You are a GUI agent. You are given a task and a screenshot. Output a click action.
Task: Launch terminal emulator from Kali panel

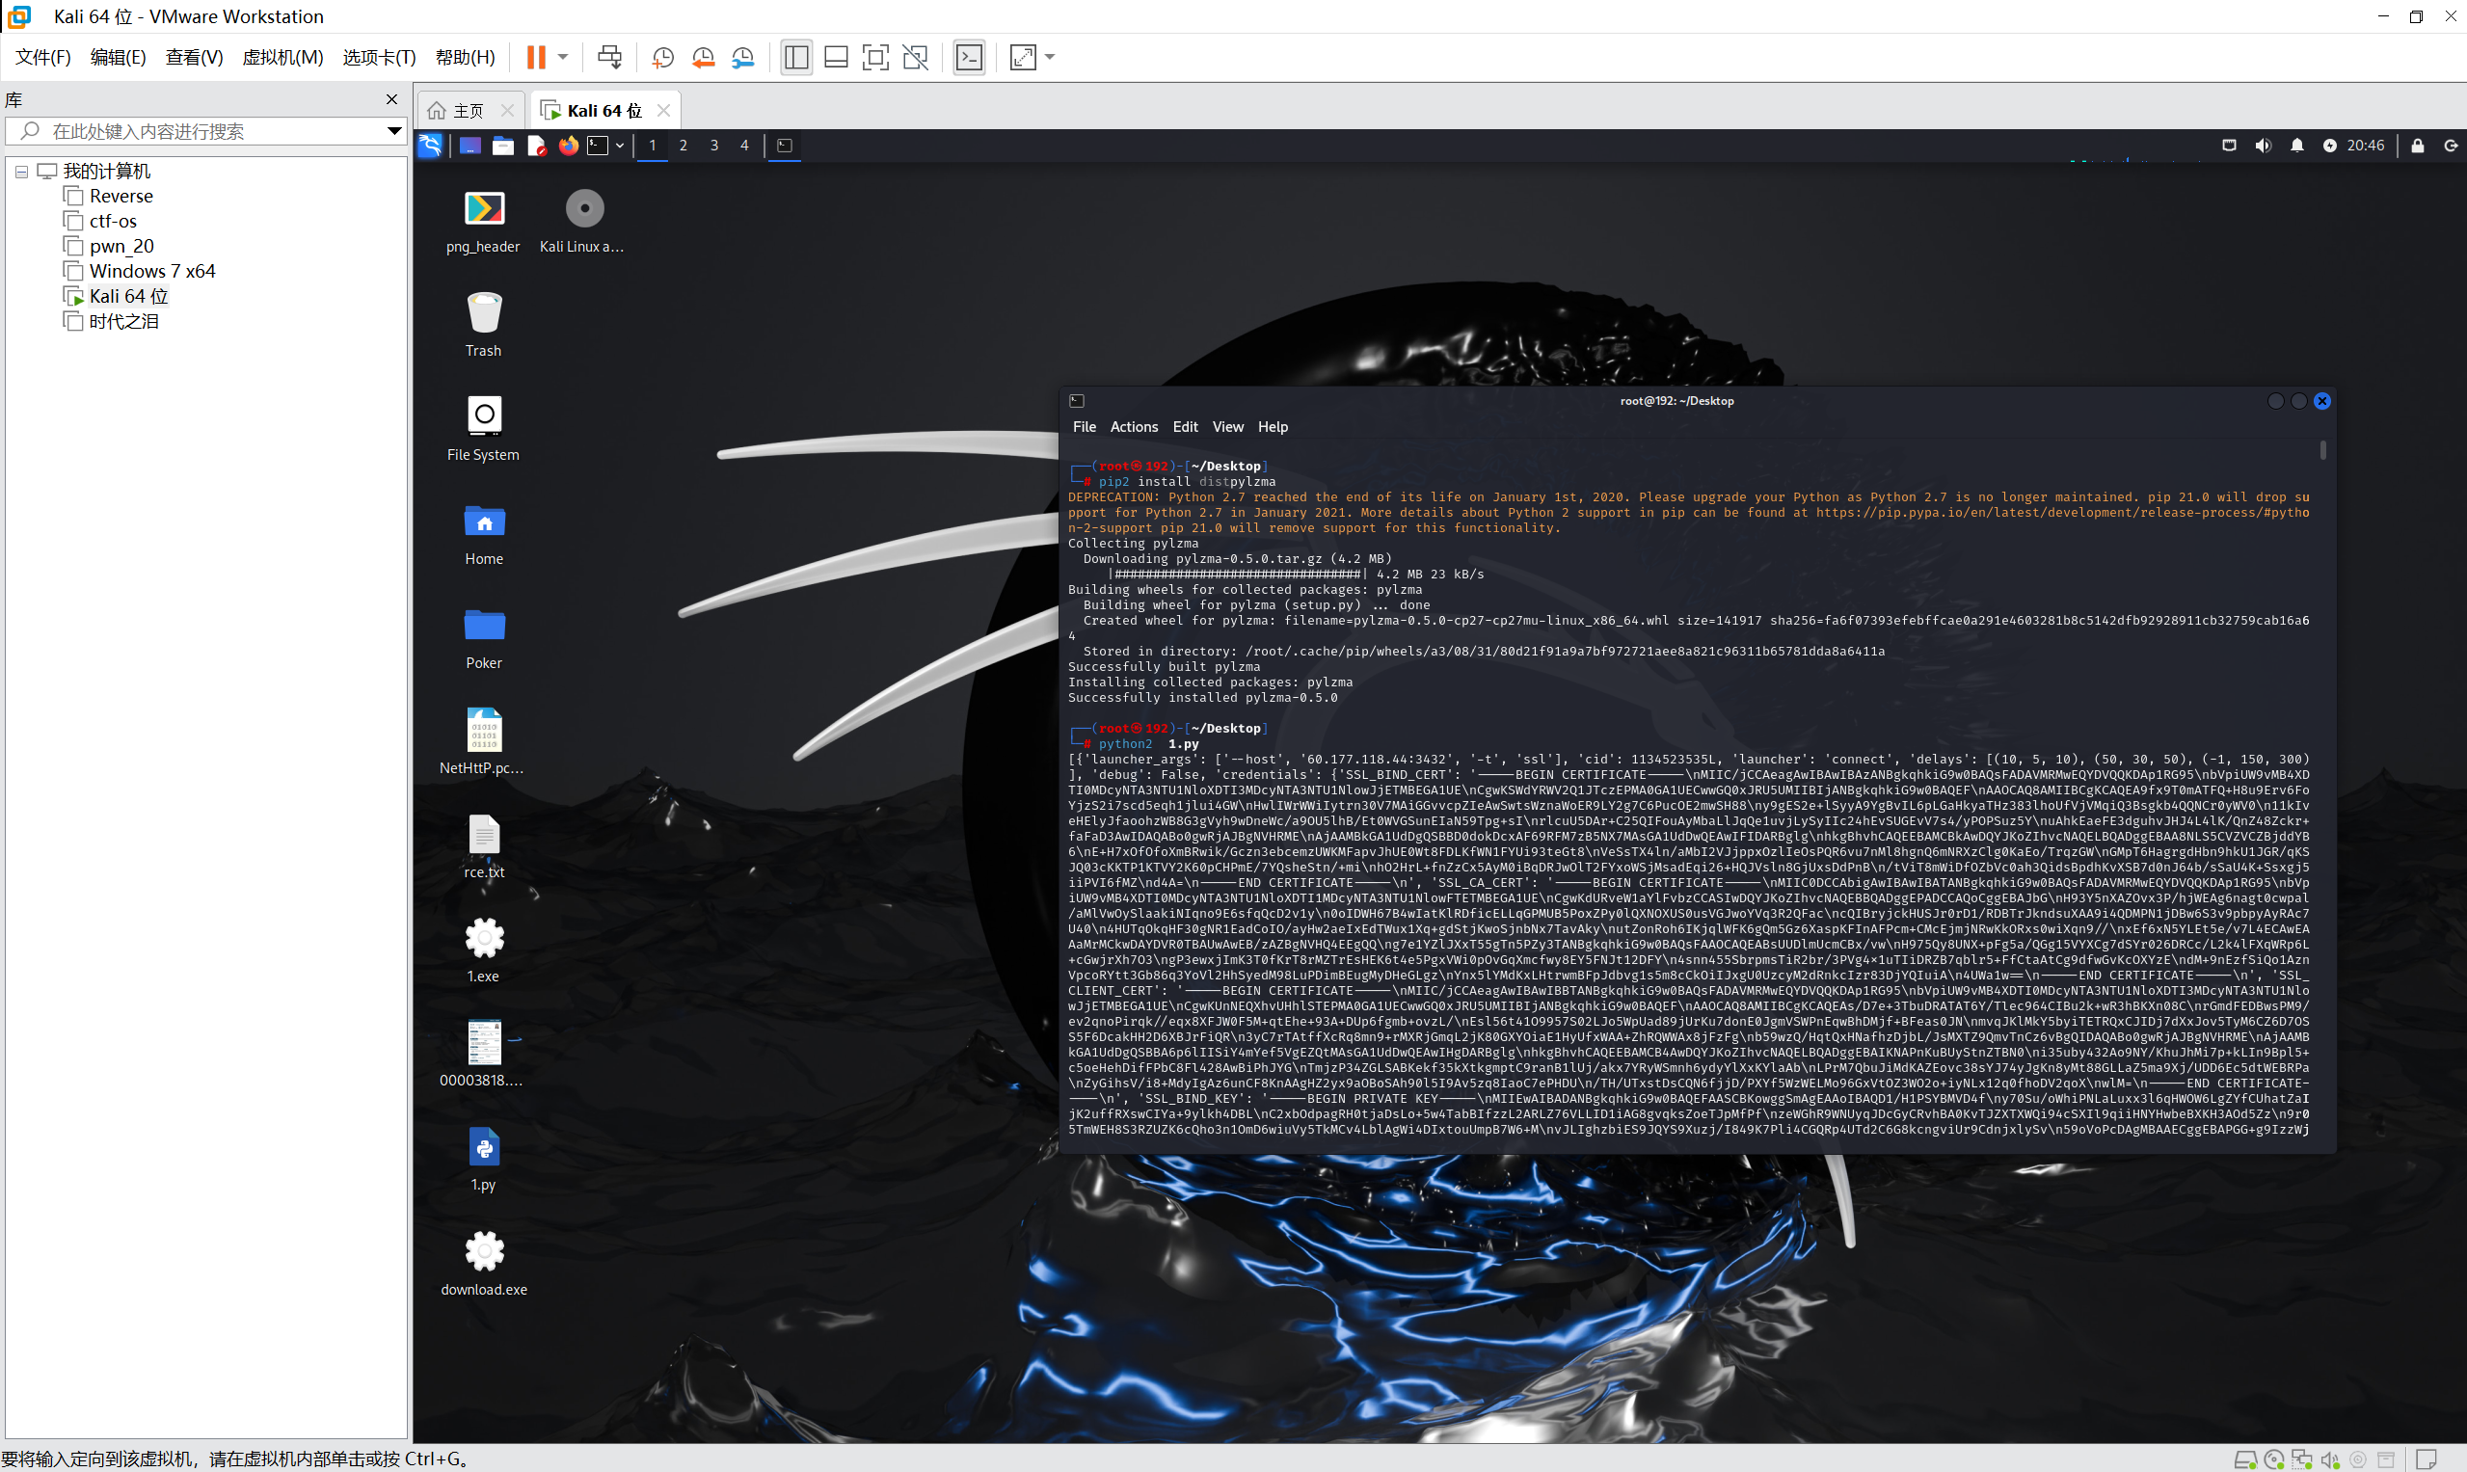coord(597,146)
